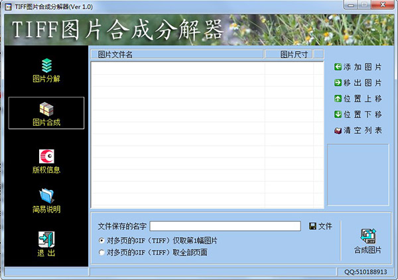Image resolution: width=398 pixels, height=280 pixels.
Task: Click the 文件 browse text label
Action: click(325, 226)
